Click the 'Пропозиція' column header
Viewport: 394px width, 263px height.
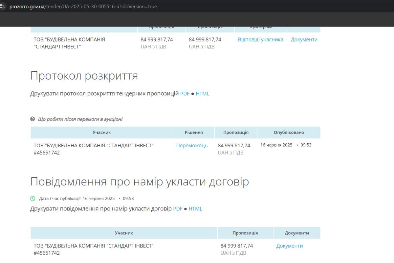[236, 132]
